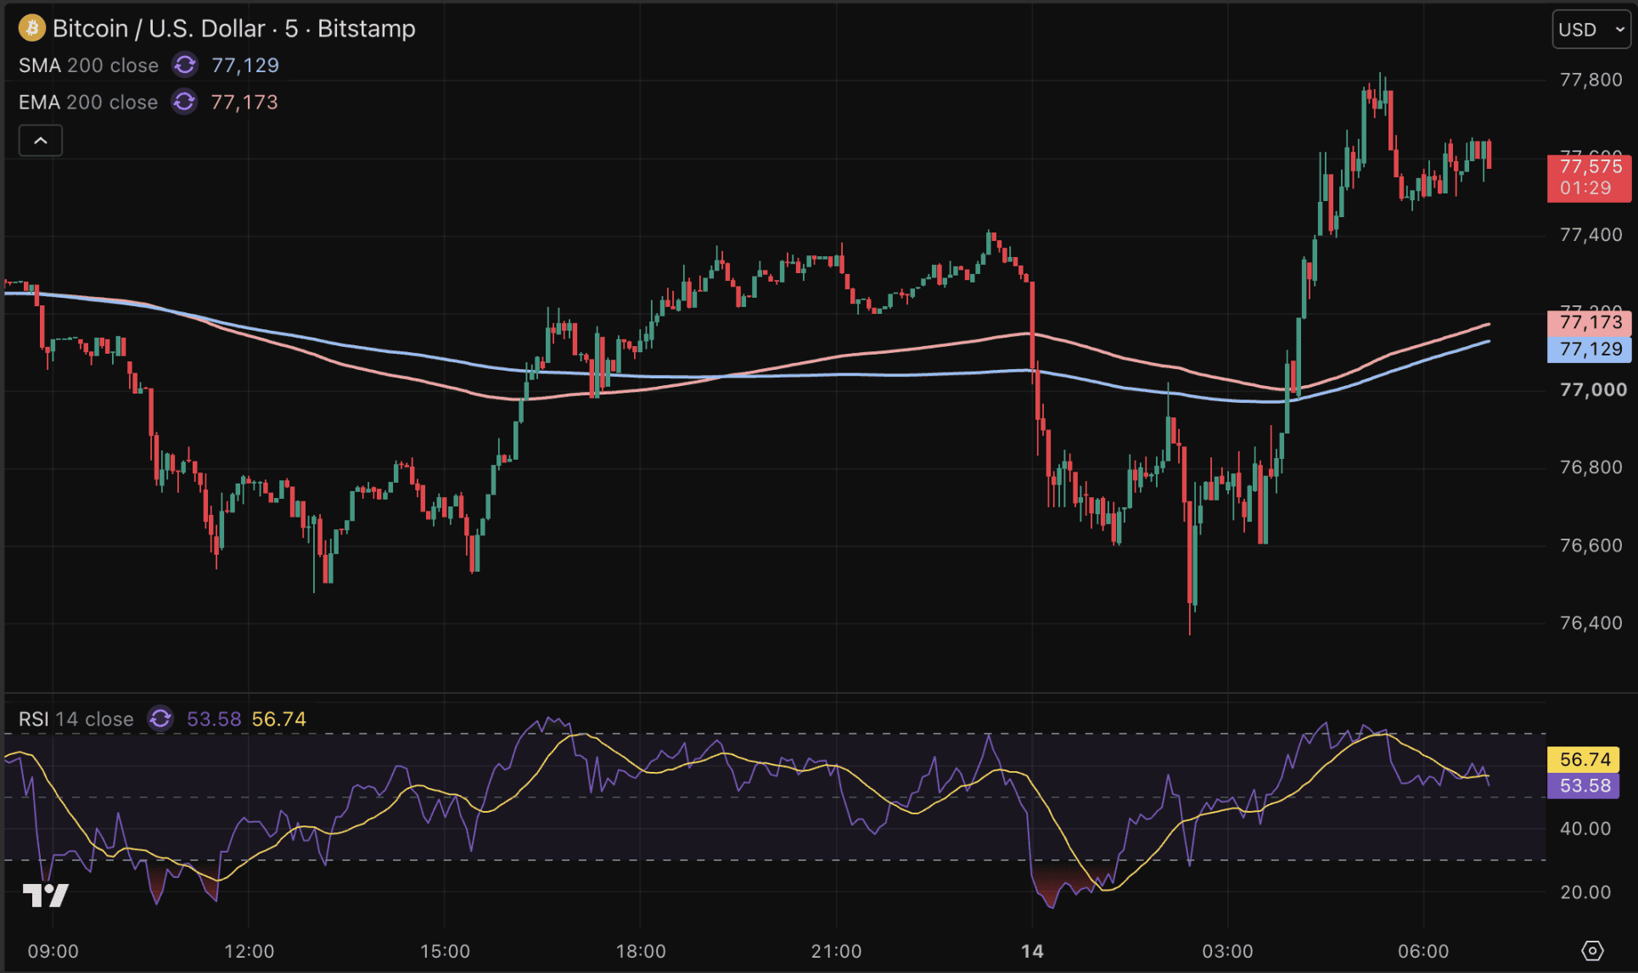Click the 15:00 time axis label

coord(445,952)
